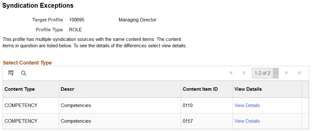Go to next page of rows
This screenshot has height=131, width=313.
(x=286, y=73)
